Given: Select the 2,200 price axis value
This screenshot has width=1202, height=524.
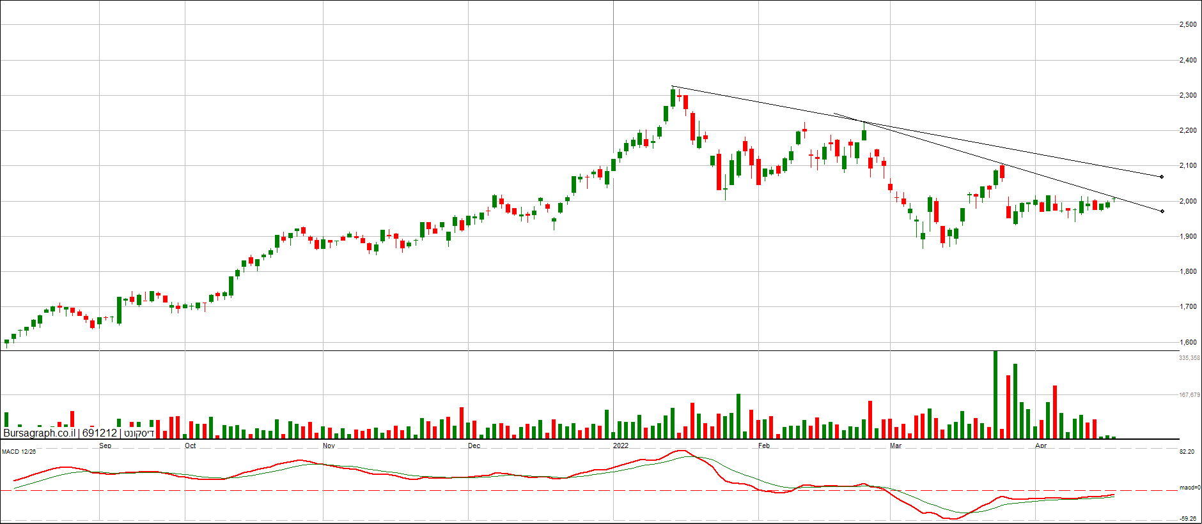Looking at the screenshot, I should [x=1188, y=131].
